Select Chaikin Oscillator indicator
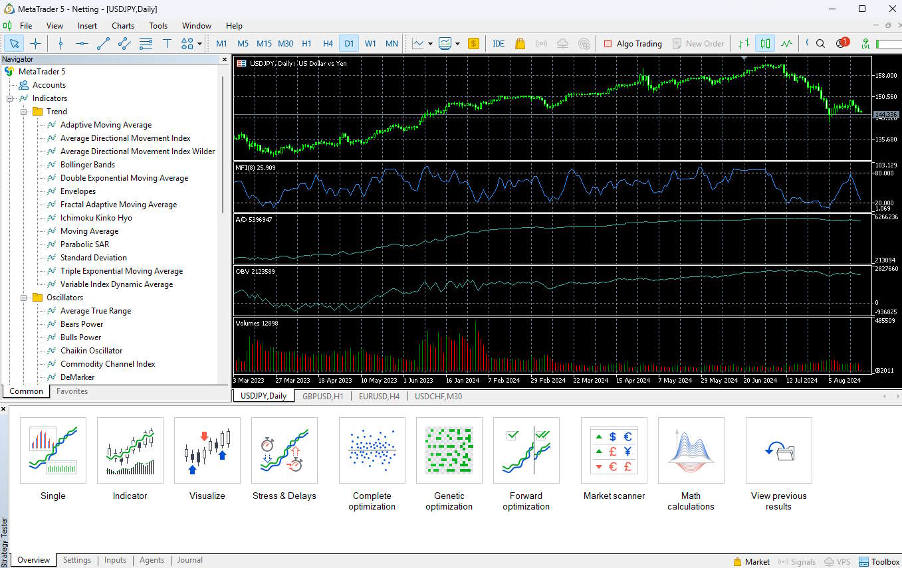This screenshot has width=902, height=568. (x=91, y=351)
